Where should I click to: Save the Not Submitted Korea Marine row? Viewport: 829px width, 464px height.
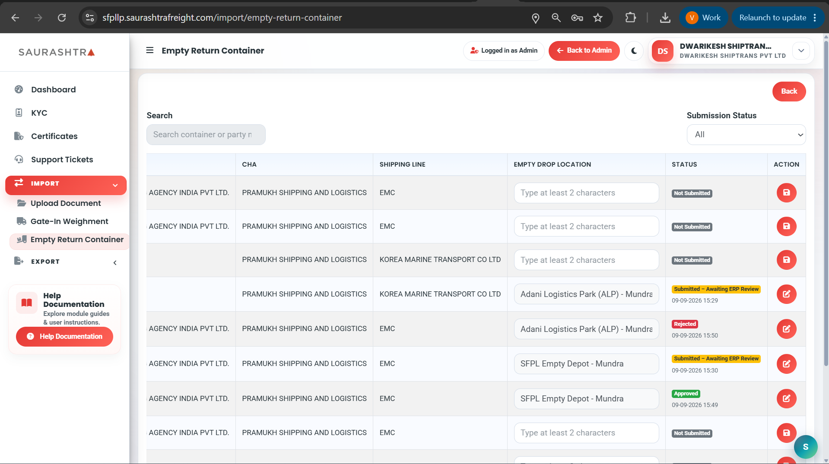786,260
